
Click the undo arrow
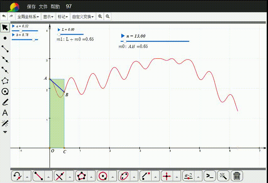[4, 17]
